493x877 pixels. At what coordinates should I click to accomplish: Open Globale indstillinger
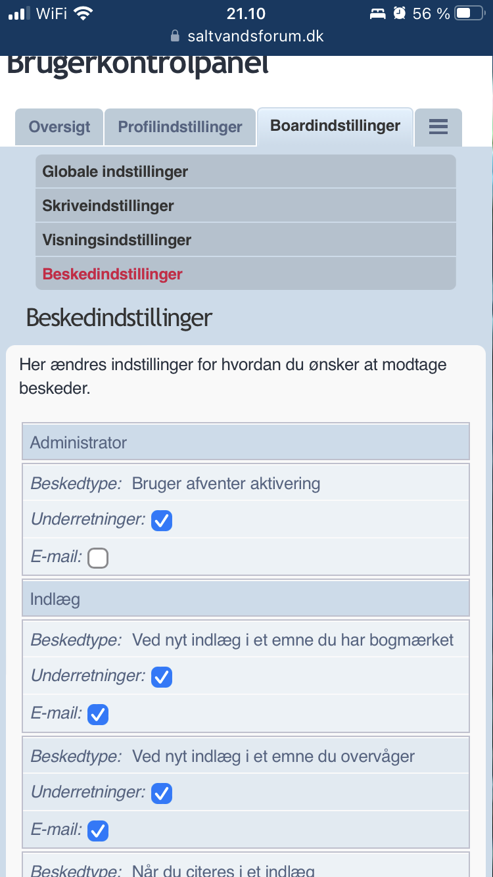(x=115, y=172)
